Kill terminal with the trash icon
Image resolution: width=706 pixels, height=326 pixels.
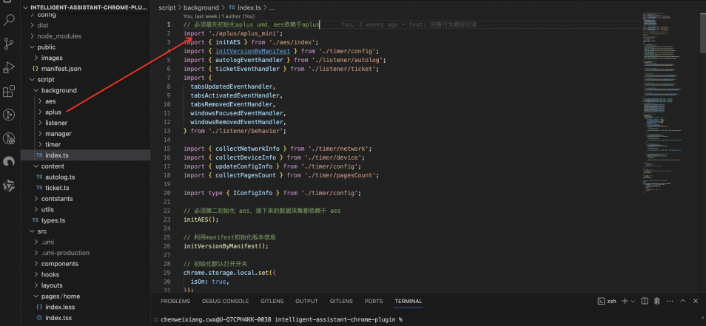pyautogui.click(x=657, y=302)
